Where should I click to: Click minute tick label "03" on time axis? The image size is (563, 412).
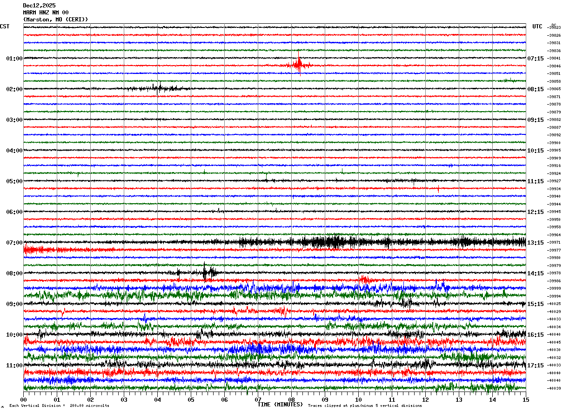(x=124, y=399)
